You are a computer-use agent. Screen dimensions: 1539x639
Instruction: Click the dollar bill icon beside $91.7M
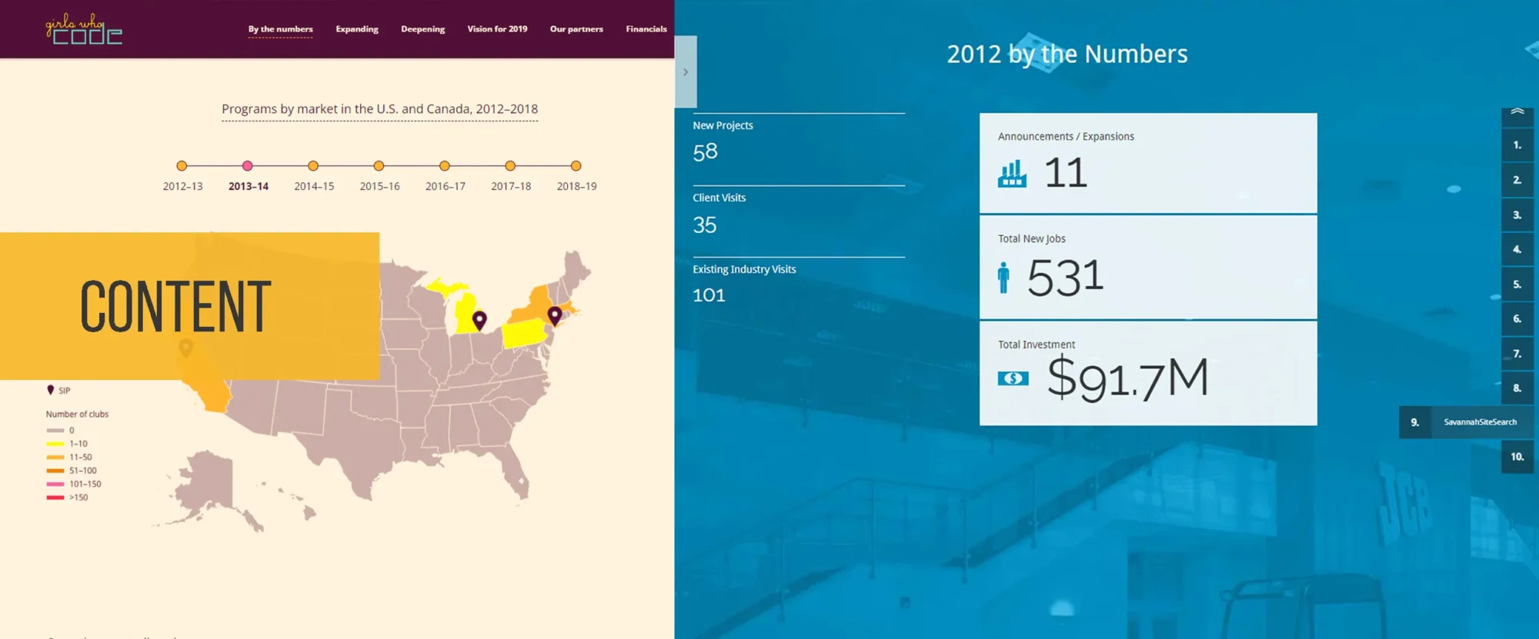pos(1013,378)
